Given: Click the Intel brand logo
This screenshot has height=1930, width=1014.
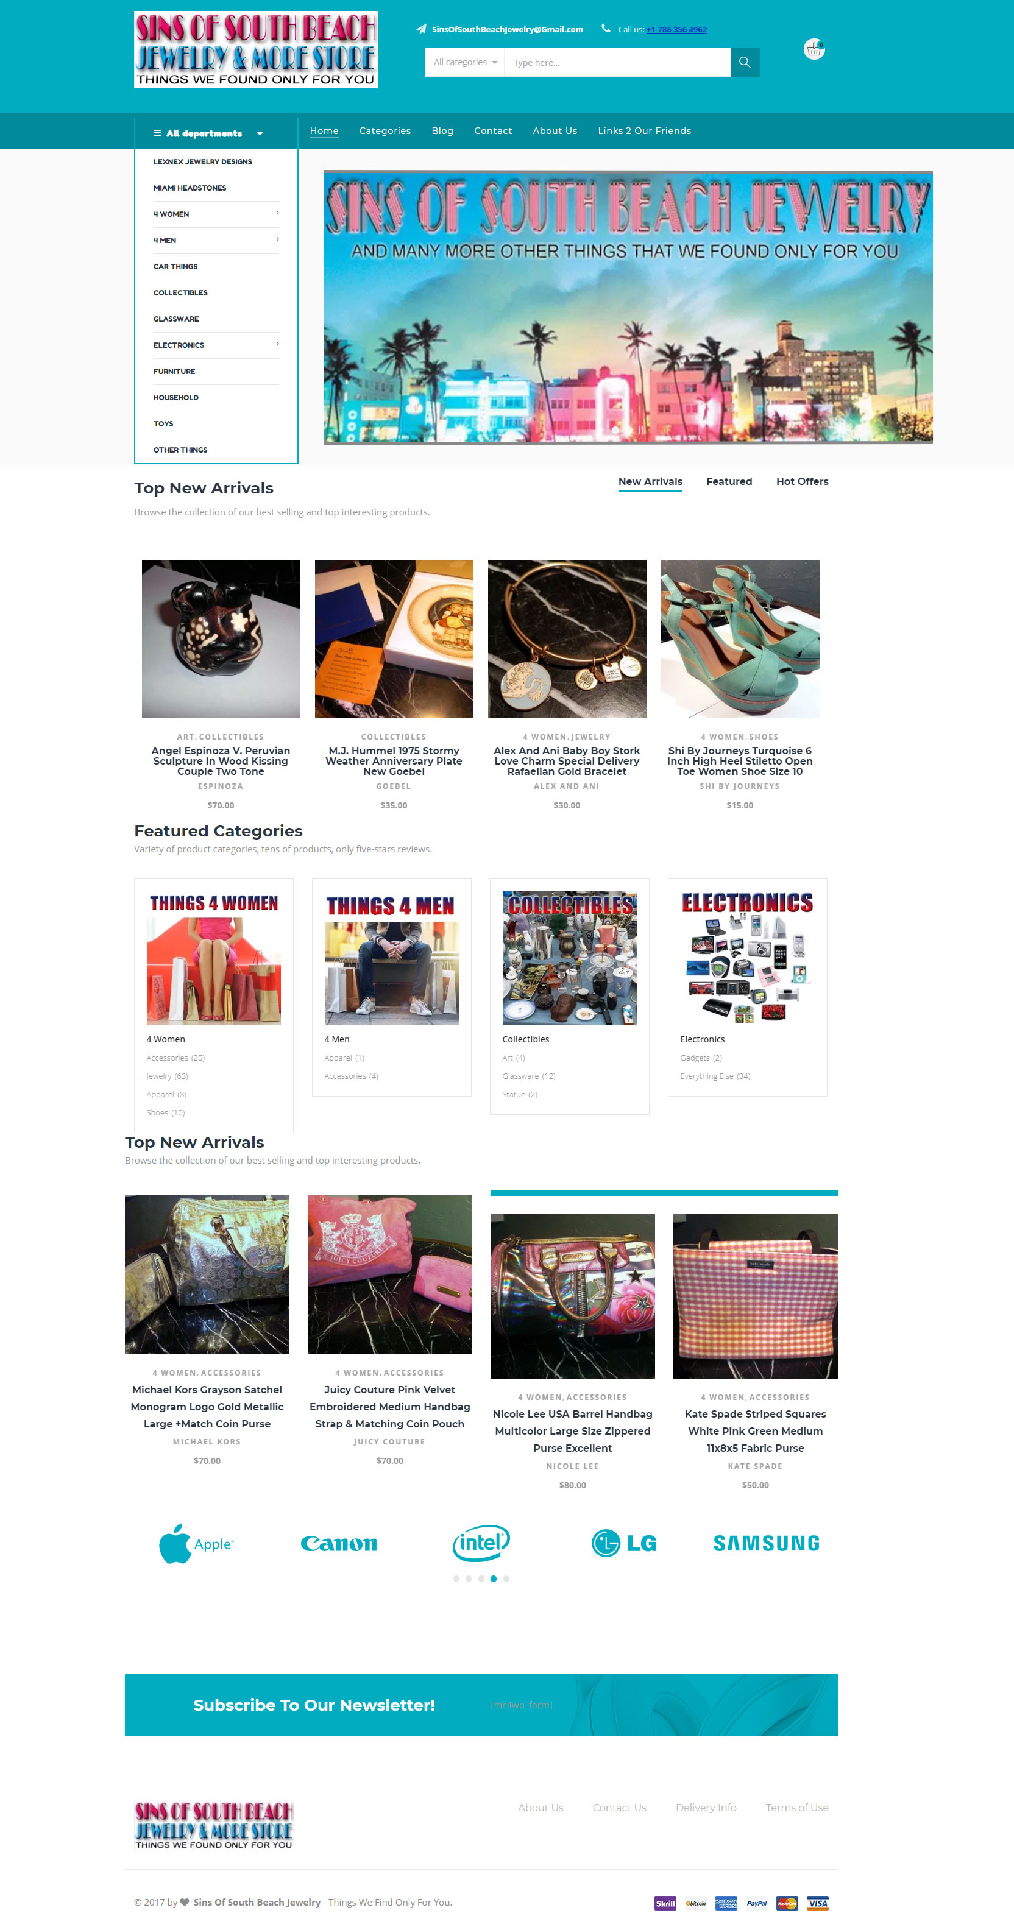Looking at the screenshot, I should (x=481, y=1543).
